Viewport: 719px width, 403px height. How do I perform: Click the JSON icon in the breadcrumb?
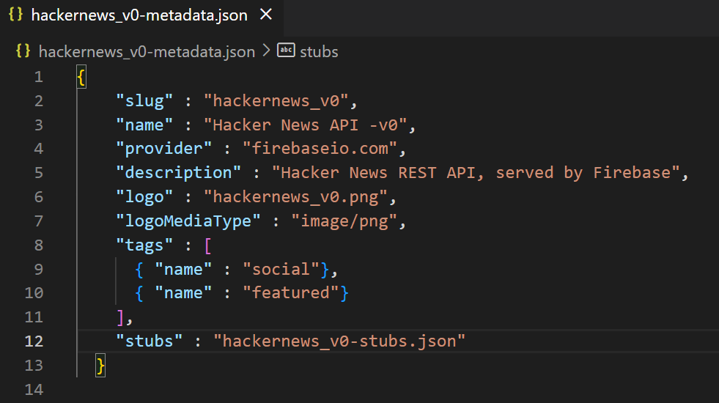pyautogui.click(x=23, y=51)
